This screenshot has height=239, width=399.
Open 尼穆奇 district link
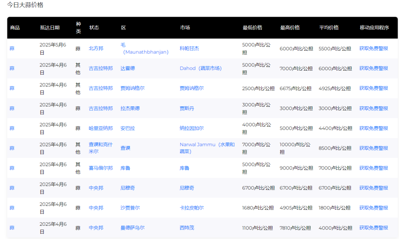(x=127, y=188)
